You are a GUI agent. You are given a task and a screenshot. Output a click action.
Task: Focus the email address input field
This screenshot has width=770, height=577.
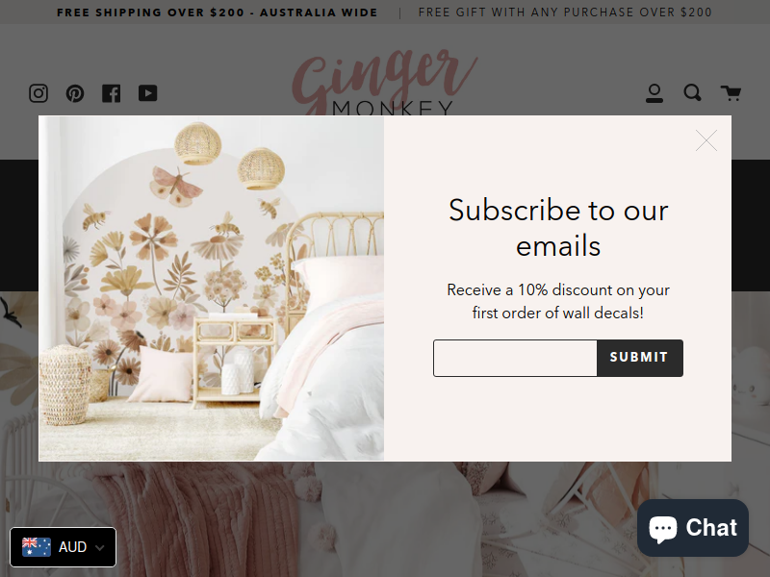tap(515, 358)
